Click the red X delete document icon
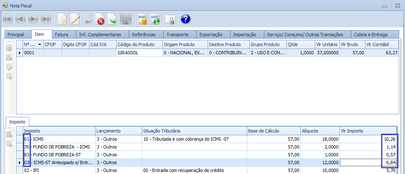Screen dimensions: 405x174 click(x=100, y=19)
